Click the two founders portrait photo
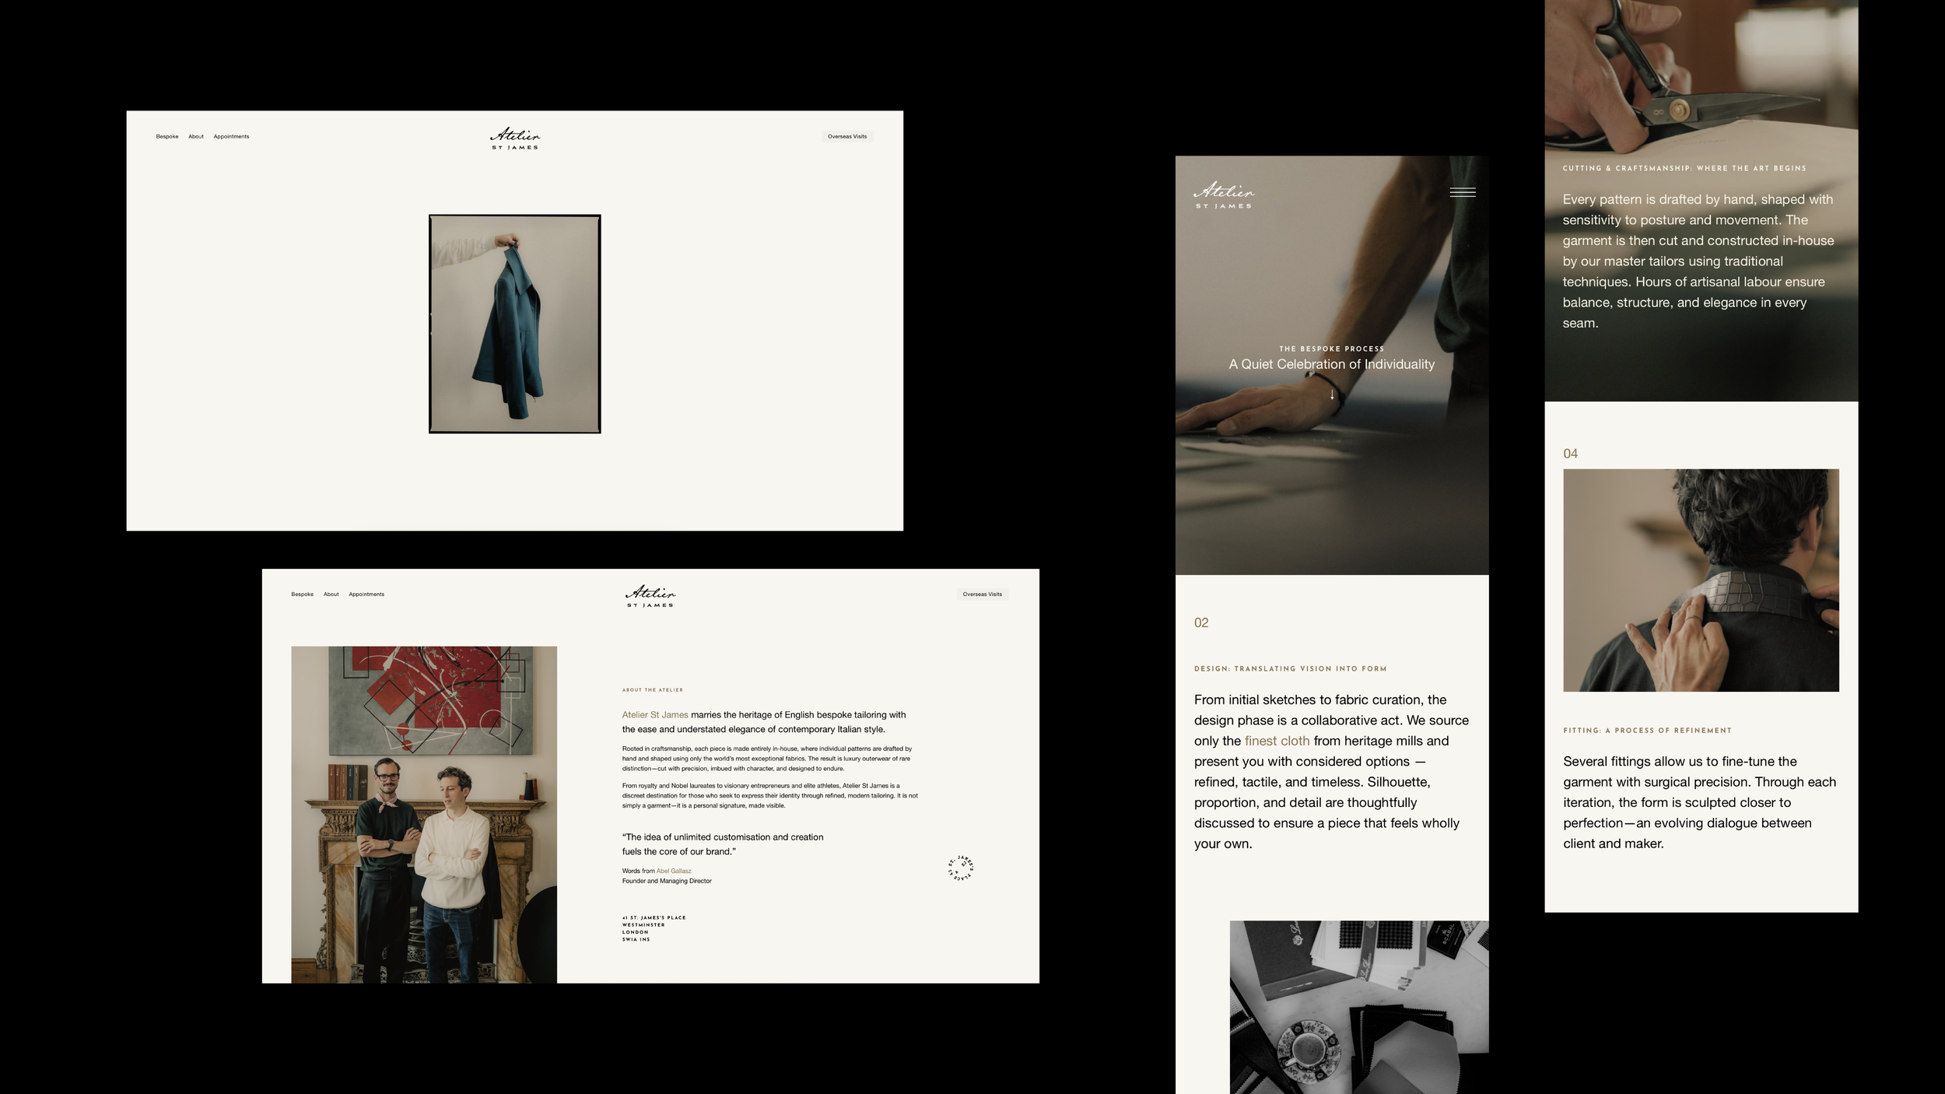Screen dimensions: 1945x1094 coord(424,814)
